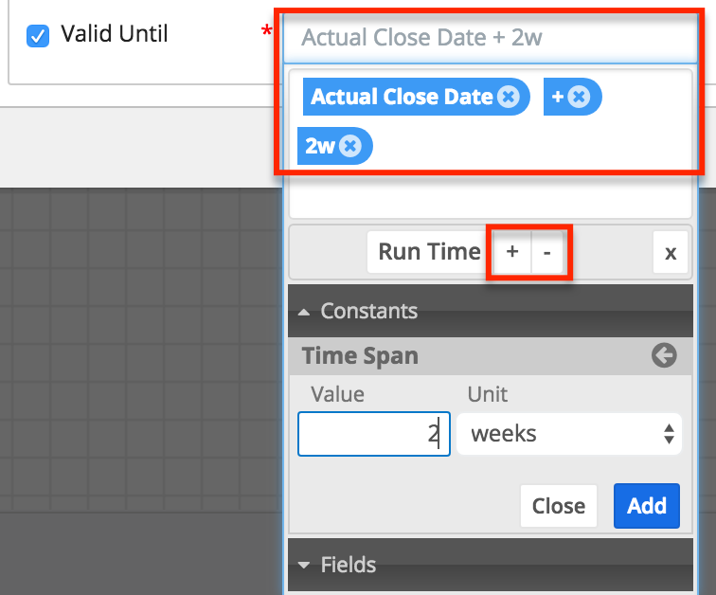Screen dimensions: 716x595
Task: Insert the plus operator
Action: [x=512, y=252]
